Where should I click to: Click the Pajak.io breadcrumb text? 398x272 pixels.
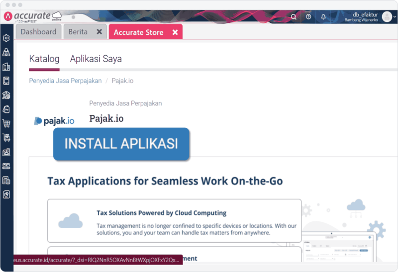click(122, 81)
